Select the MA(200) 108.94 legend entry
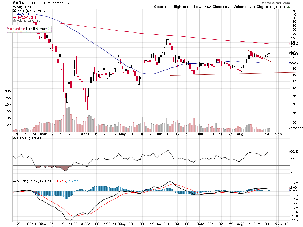The width and height of the screenshot is (303, 227). tap(25, 17)
